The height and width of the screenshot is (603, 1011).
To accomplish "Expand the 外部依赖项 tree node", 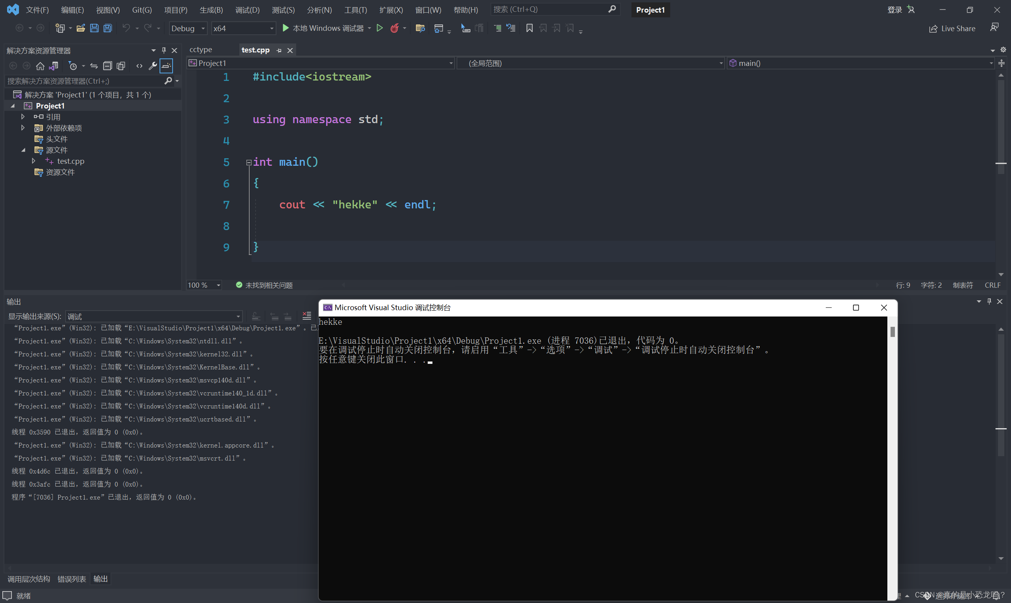I will (x=23, y=128).
